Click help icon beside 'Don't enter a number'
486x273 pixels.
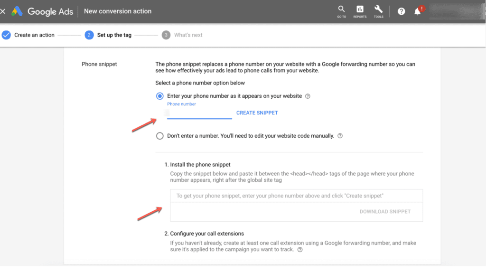click(x=340, y=136)
